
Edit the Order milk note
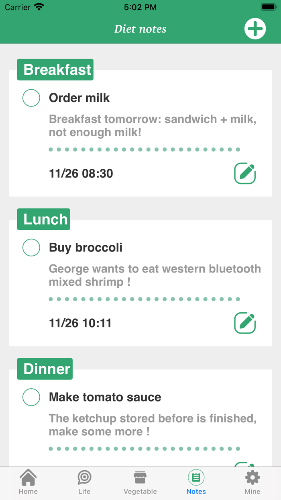point(245,173)
